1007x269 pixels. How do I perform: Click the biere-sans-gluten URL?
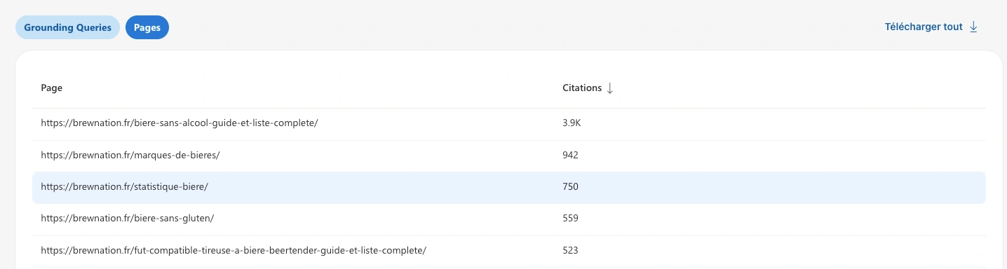(127, 219)
